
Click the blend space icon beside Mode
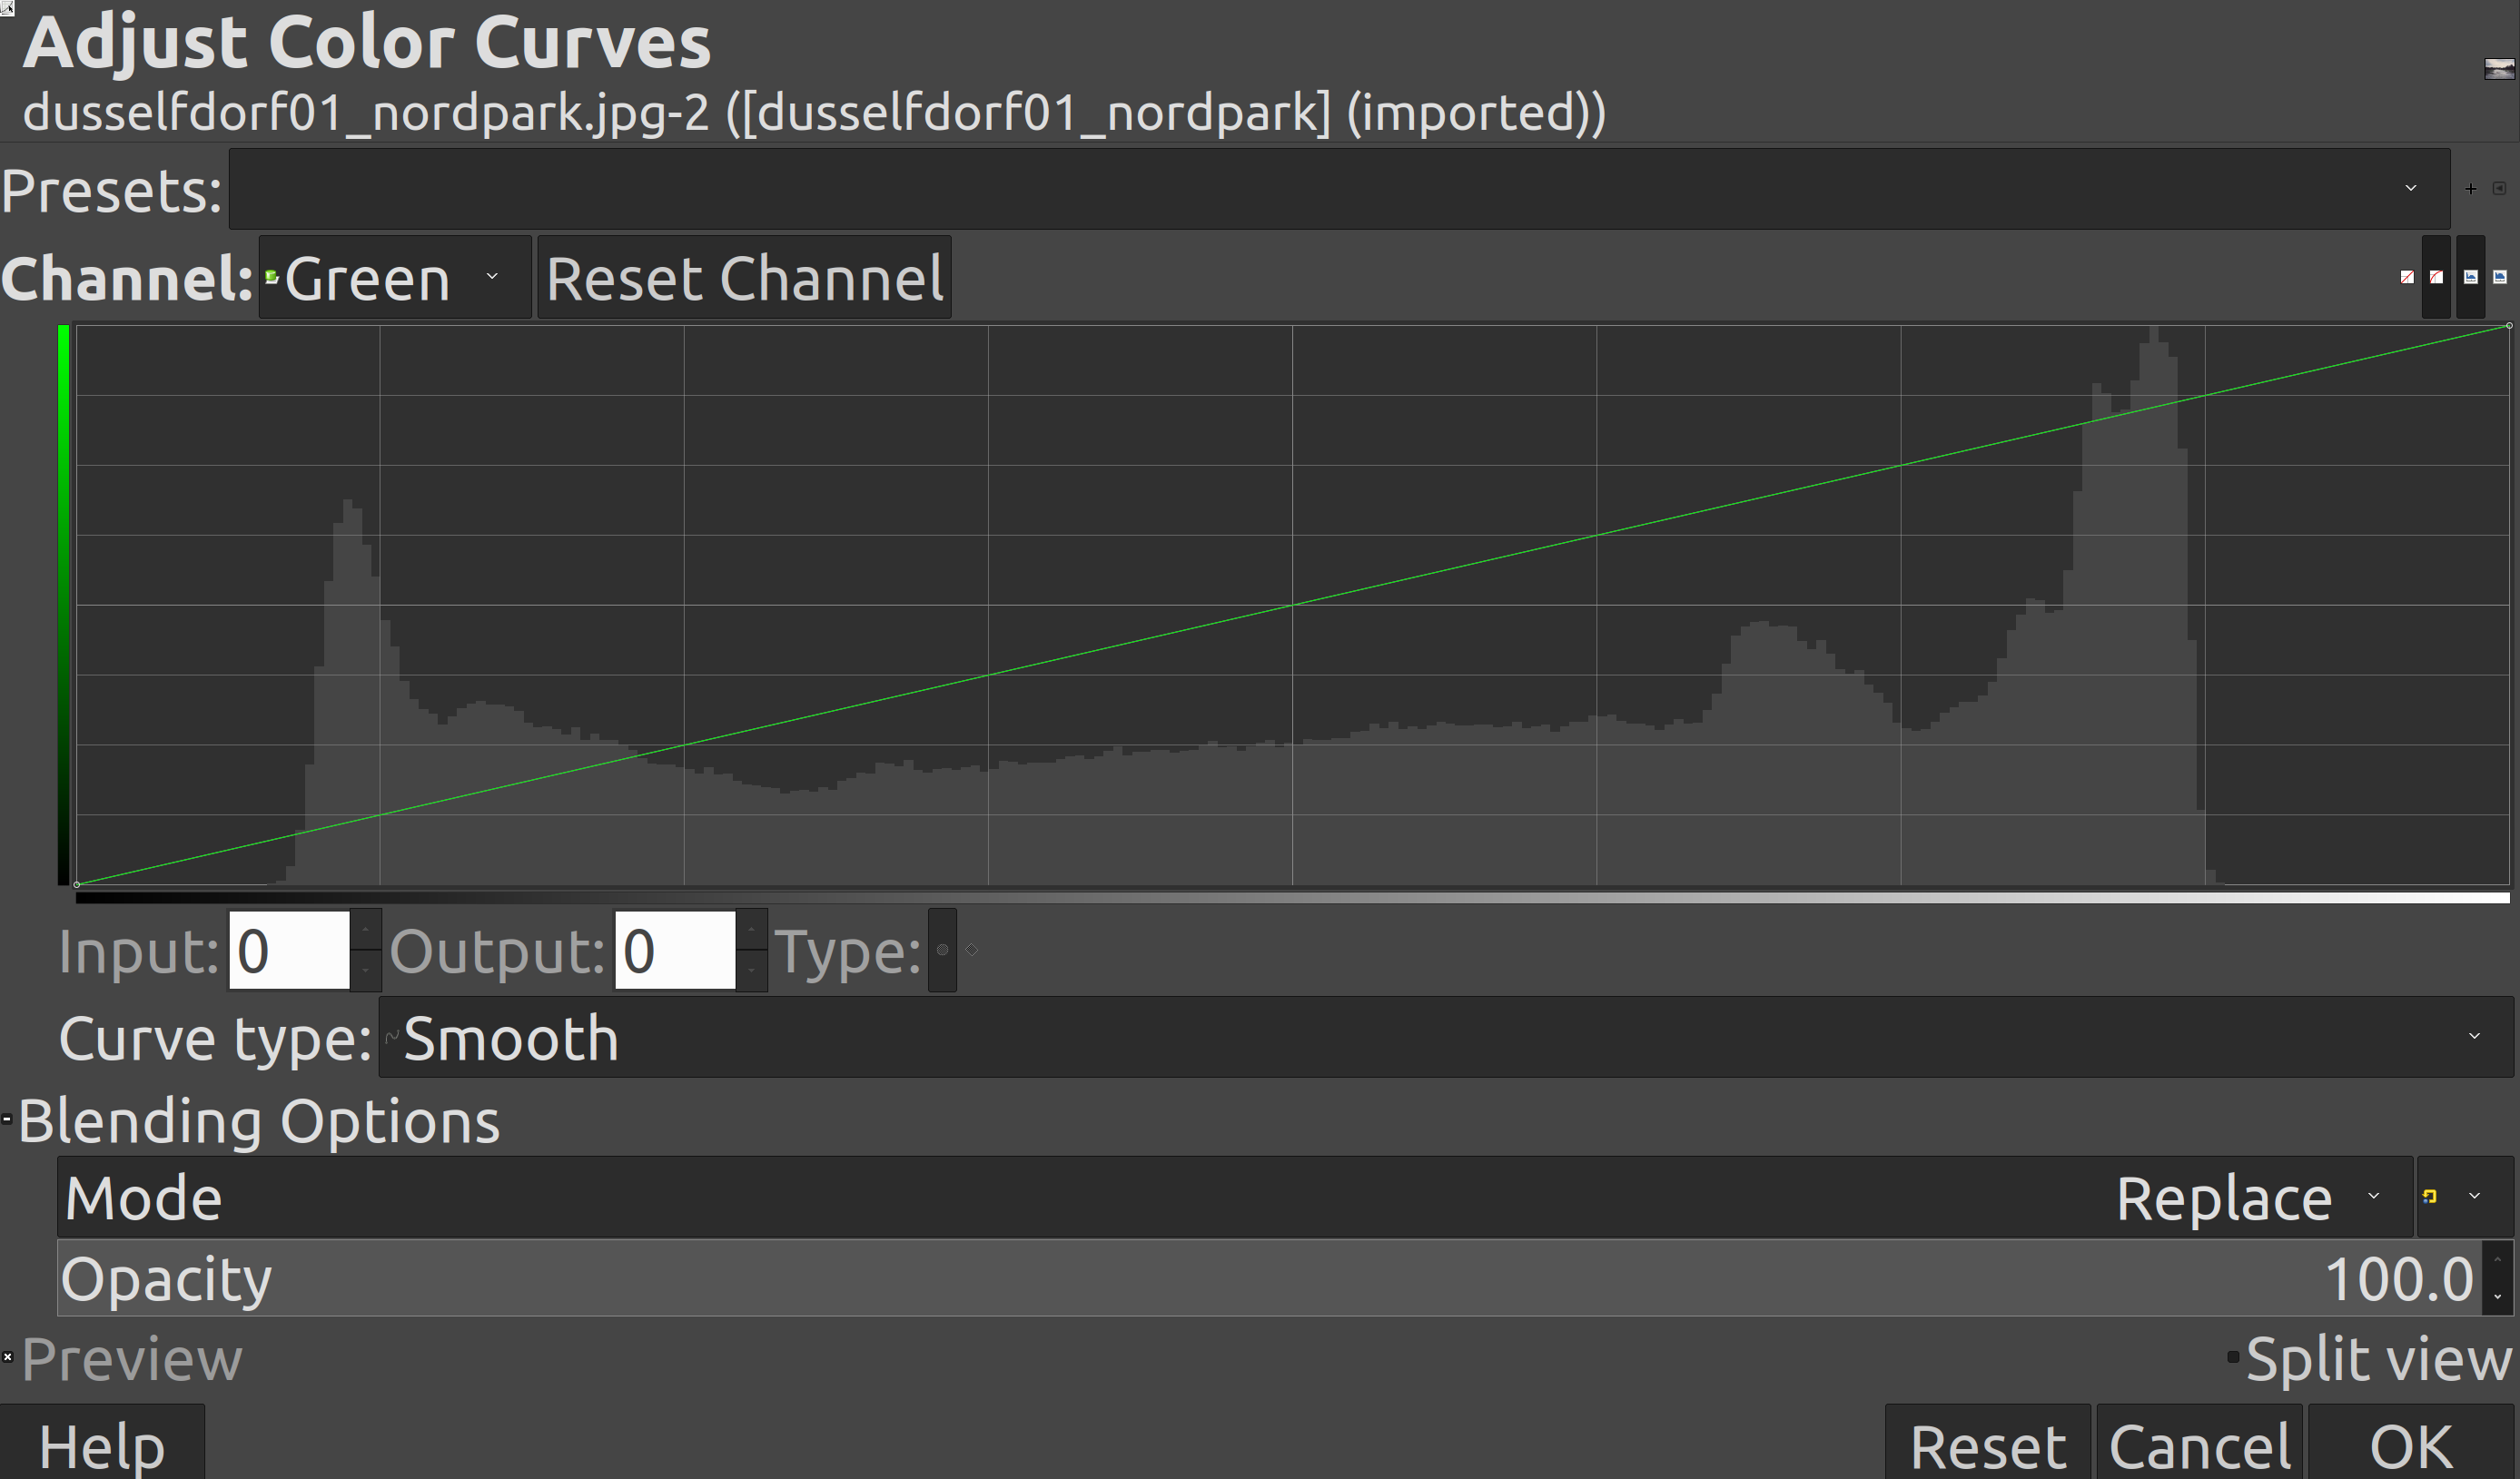click(2430, 1197)
